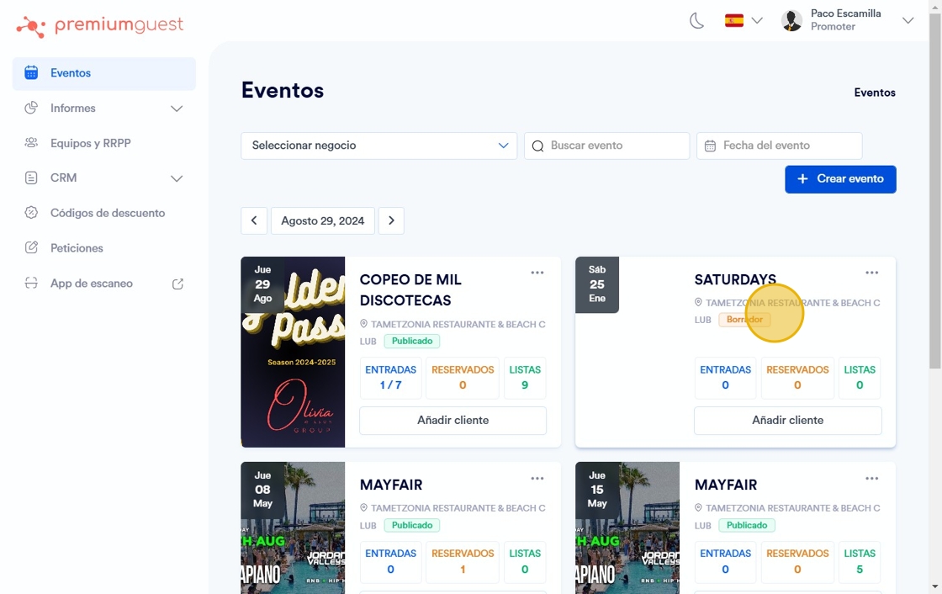
Task: Click LISTAS 0 stat on SATURDAYS card
Action: 860,378
